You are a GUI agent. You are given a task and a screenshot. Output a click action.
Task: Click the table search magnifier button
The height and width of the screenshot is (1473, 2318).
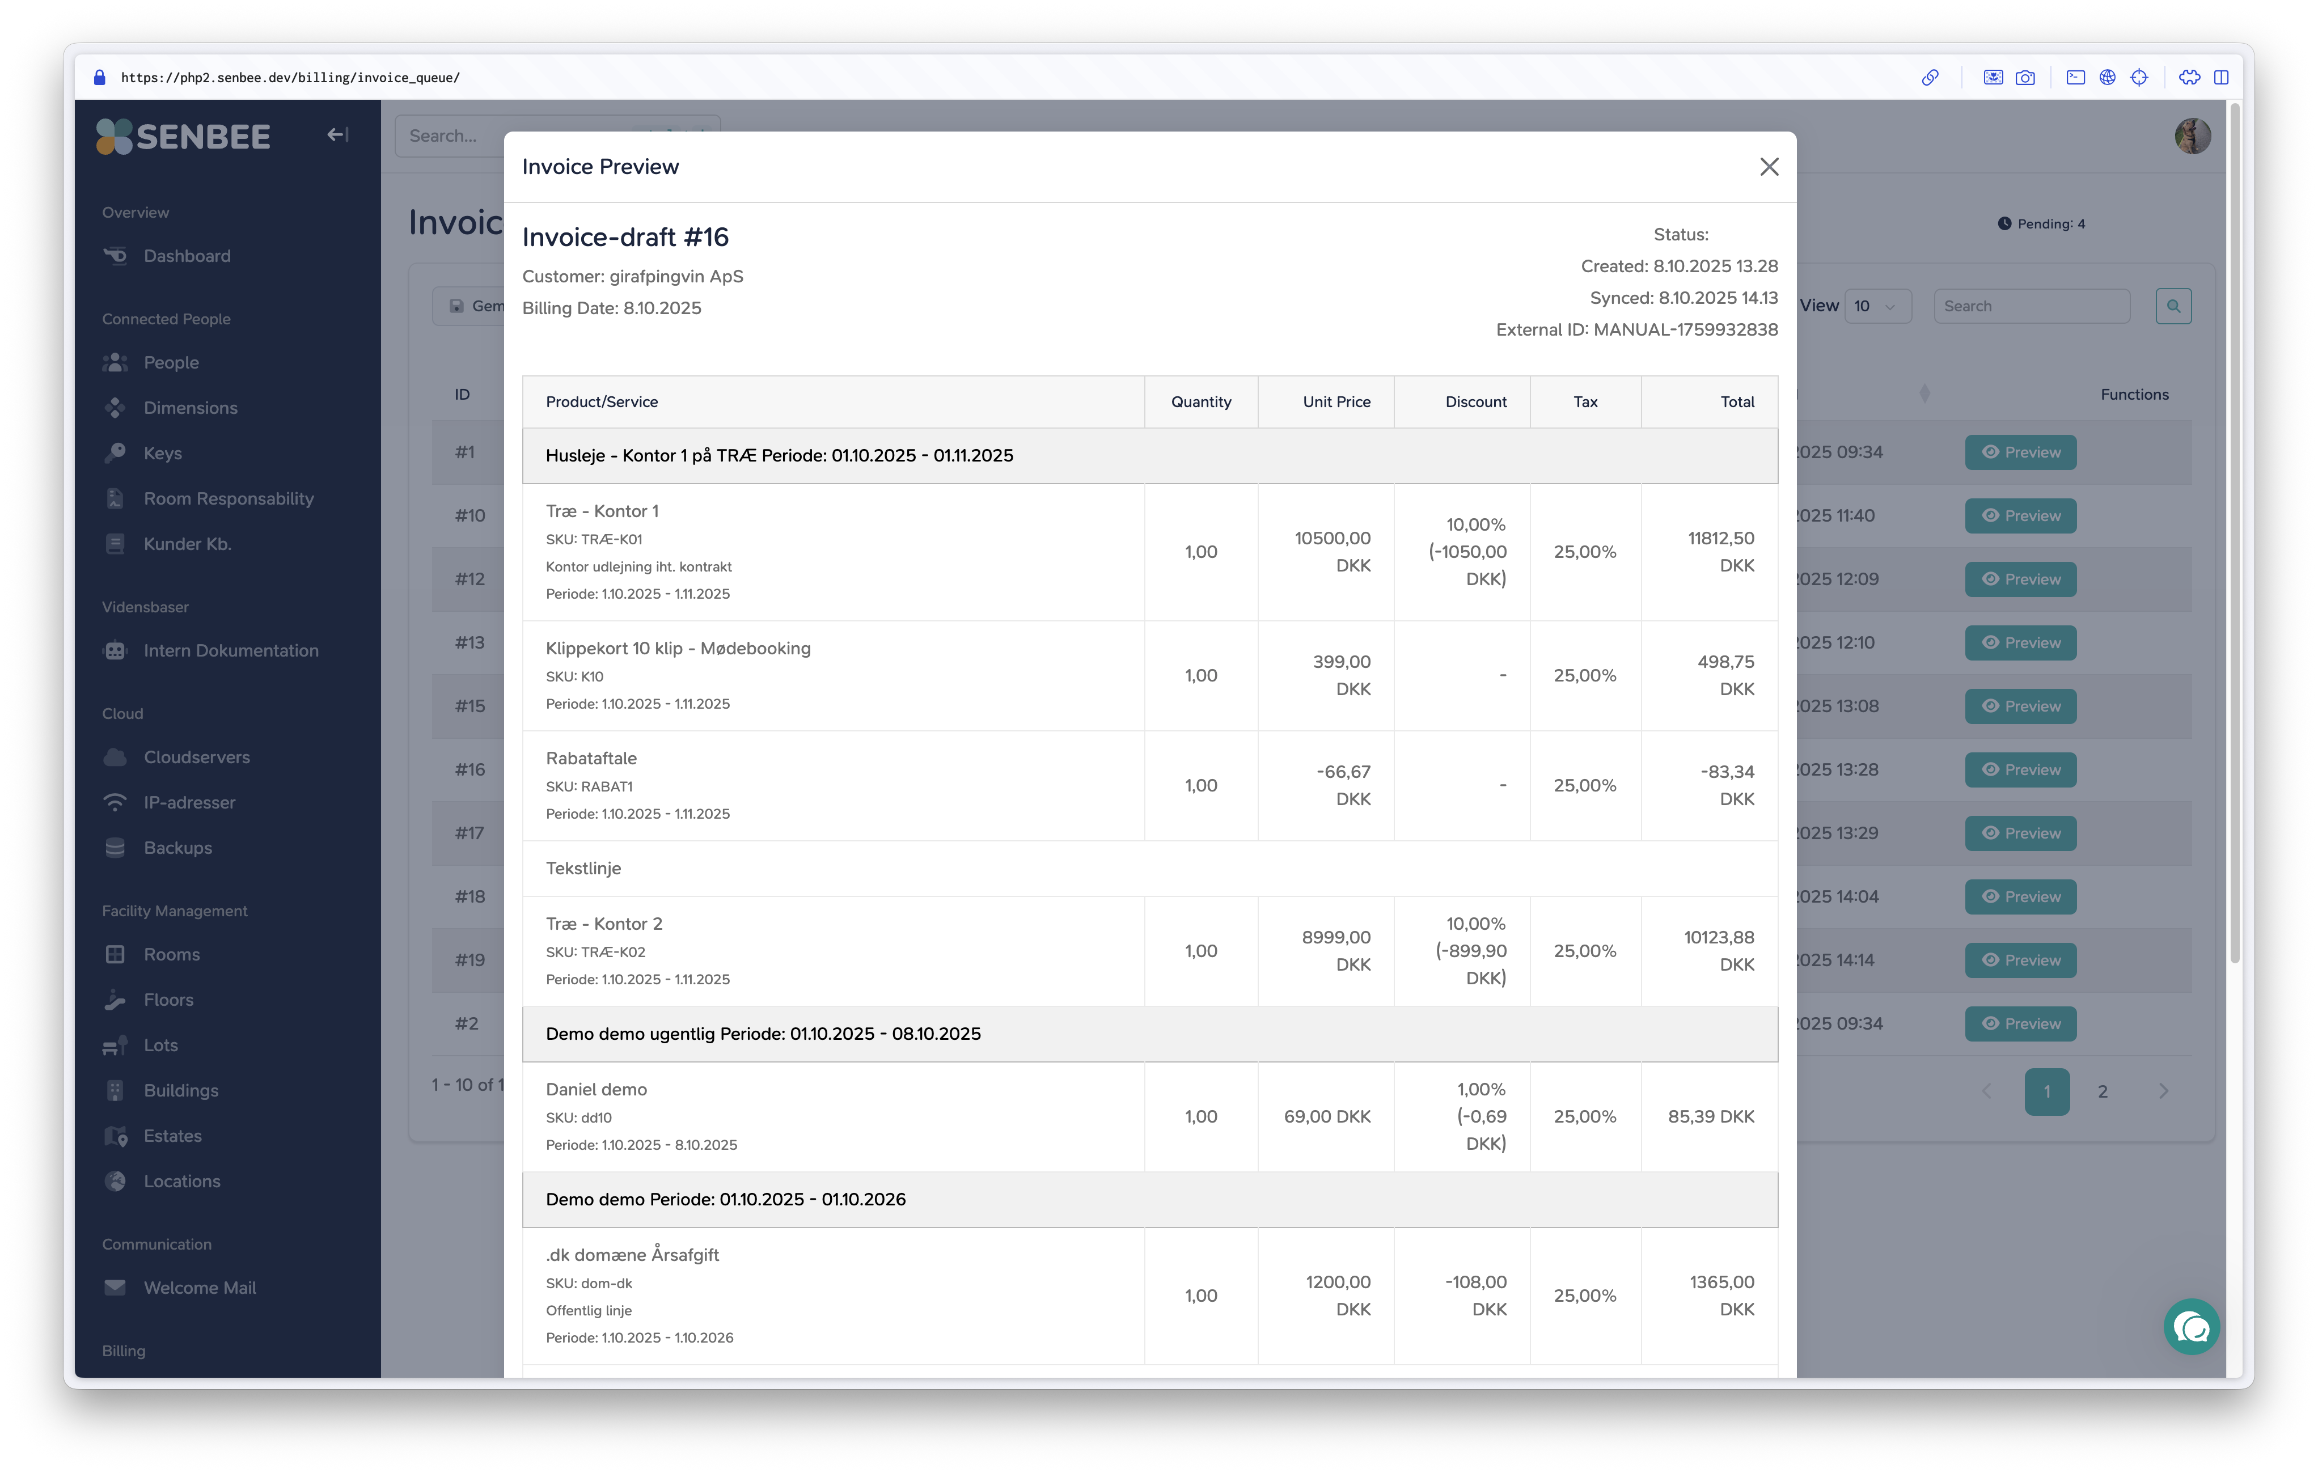2173,306
